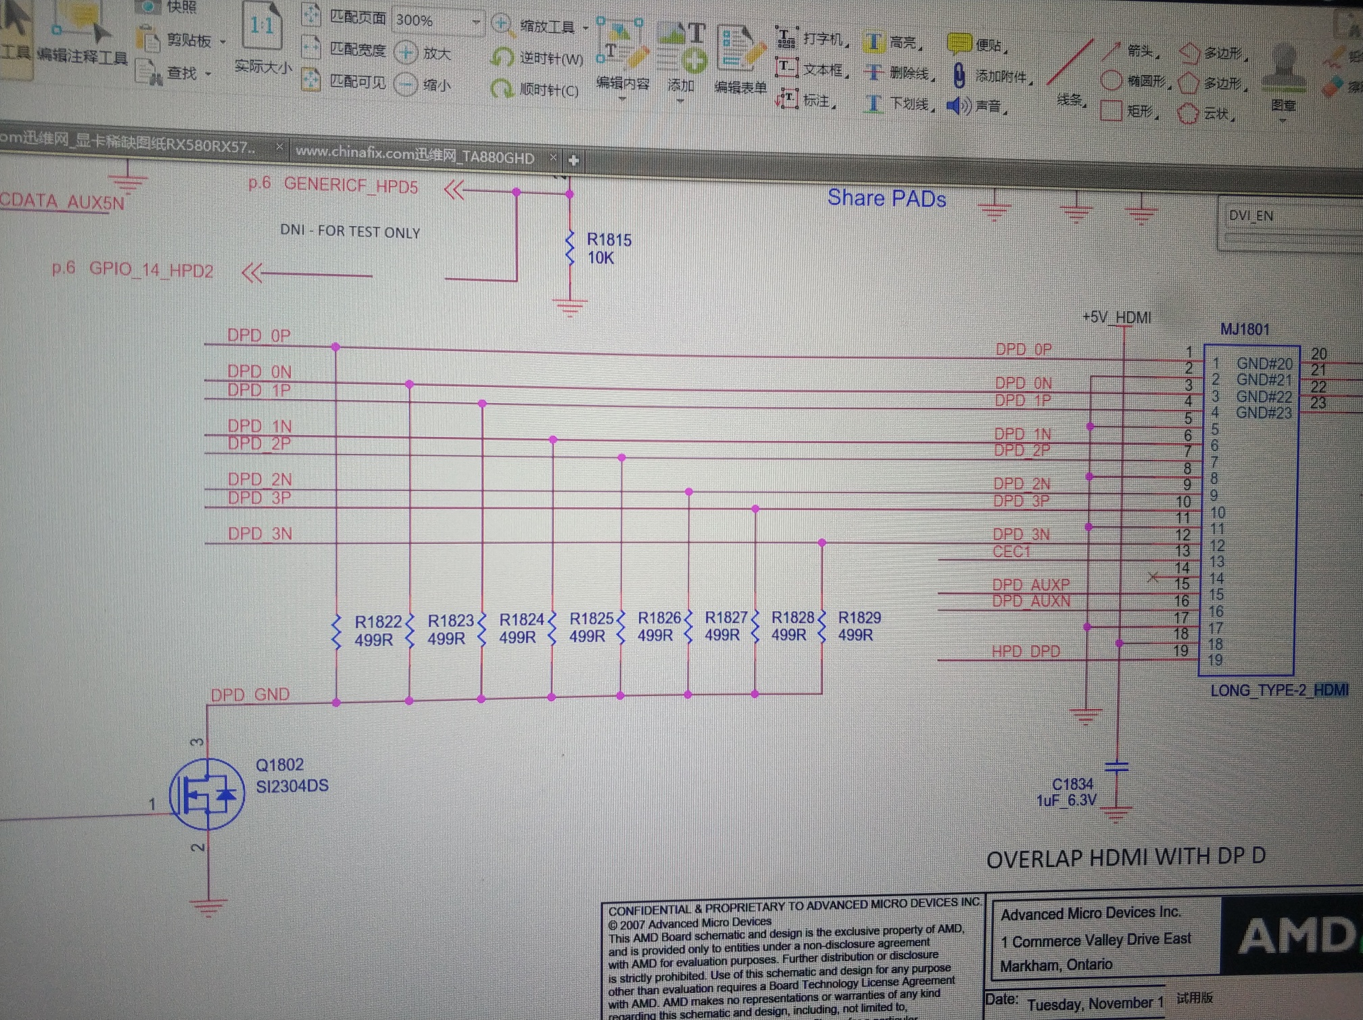
Task: Expand the Clipboard (剪贴板) dropdown arrow
Action: pyautogui.click(x=224, y=42)
